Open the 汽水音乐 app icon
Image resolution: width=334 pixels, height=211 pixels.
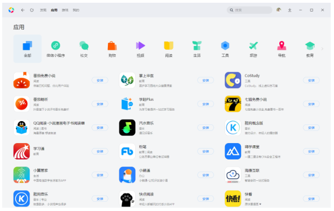point(127,128)
